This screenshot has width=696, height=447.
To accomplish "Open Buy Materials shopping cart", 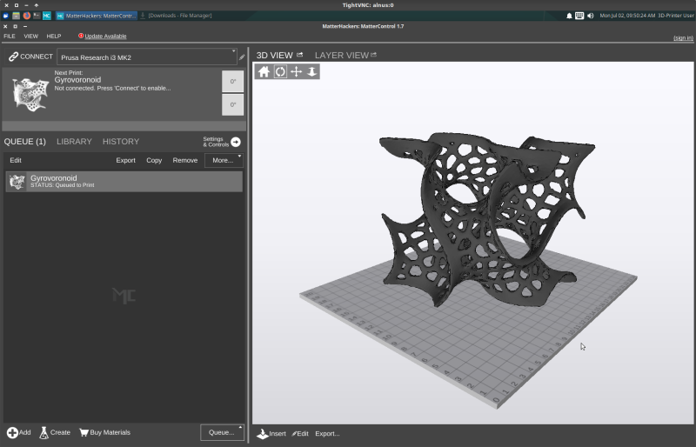I will point(84,432).
